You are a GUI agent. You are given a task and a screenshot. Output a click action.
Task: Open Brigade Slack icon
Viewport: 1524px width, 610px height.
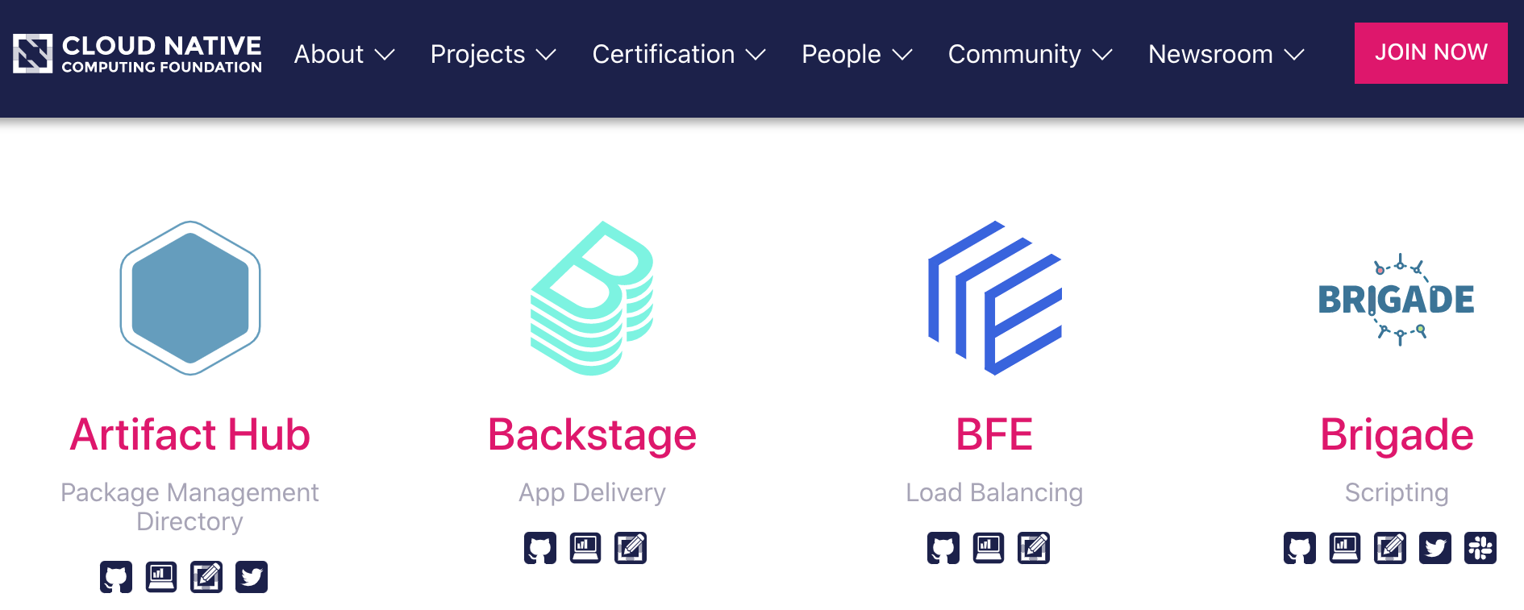coord(1480,548)
